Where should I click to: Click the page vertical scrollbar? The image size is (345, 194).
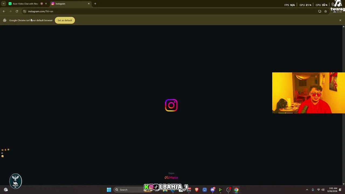coord(343,105)
